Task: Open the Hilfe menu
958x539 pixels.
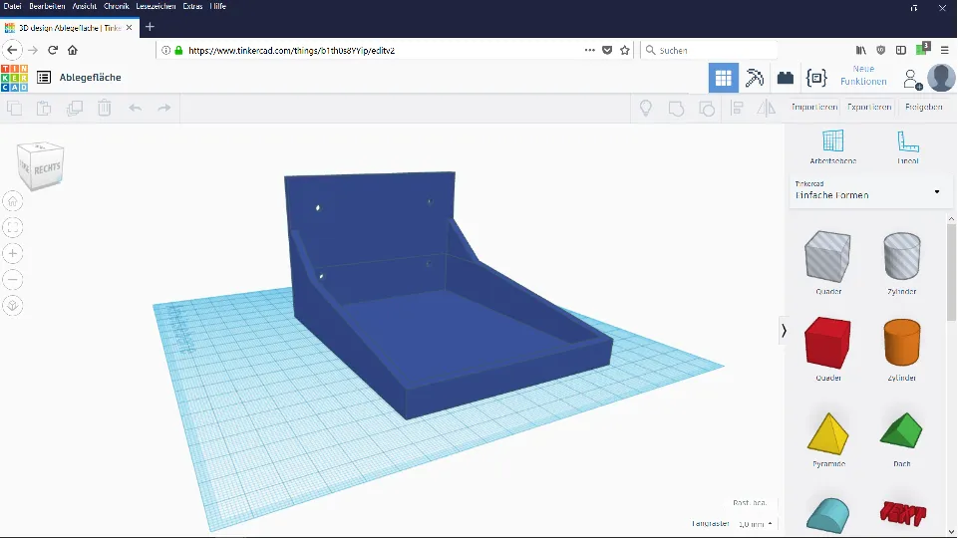Action: pyautogui.click(x=217, y=6)
